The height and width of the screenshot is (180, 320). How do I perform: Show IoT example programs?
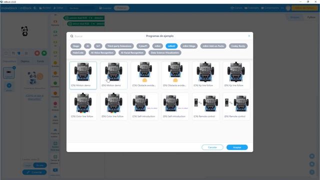[98, 46]
